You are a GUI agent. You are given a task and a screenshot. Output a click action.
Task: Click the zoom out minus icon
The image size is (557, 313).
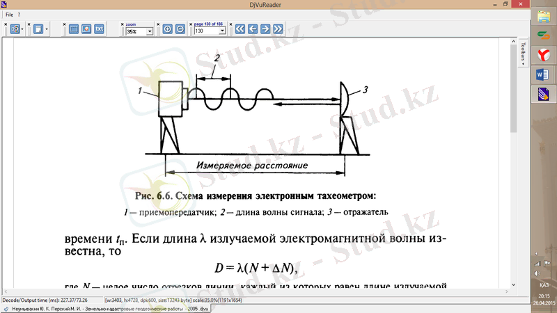click(180, 29)
